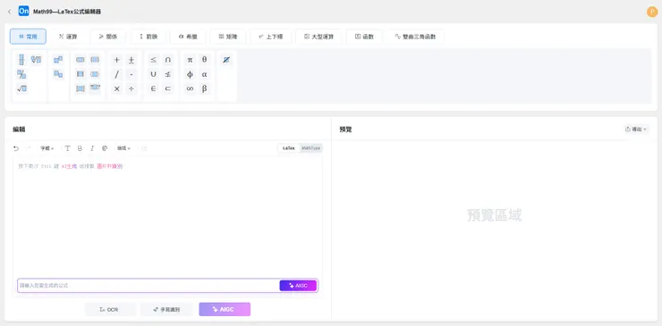Click the pink AI生成 link in the editor hint
The image size is (662, 326).
[69, 167]
